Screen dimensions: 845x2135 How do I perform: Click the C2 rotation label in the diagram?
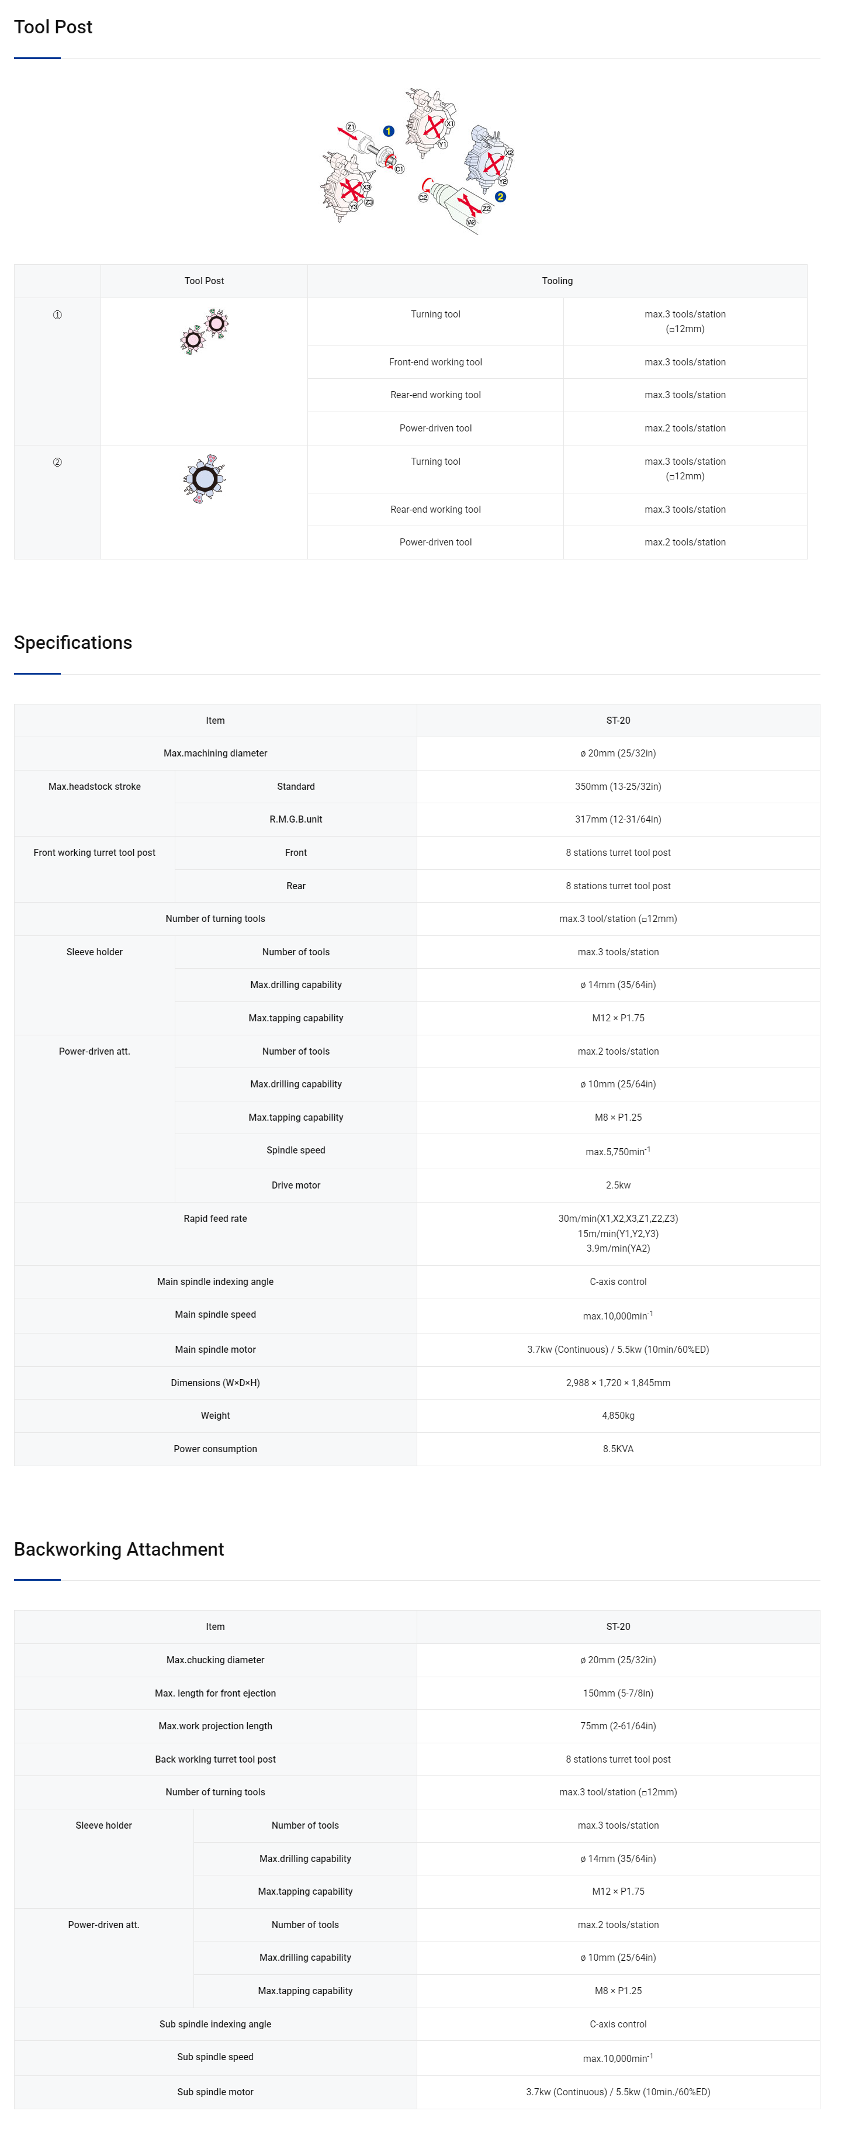click(423, 197)
